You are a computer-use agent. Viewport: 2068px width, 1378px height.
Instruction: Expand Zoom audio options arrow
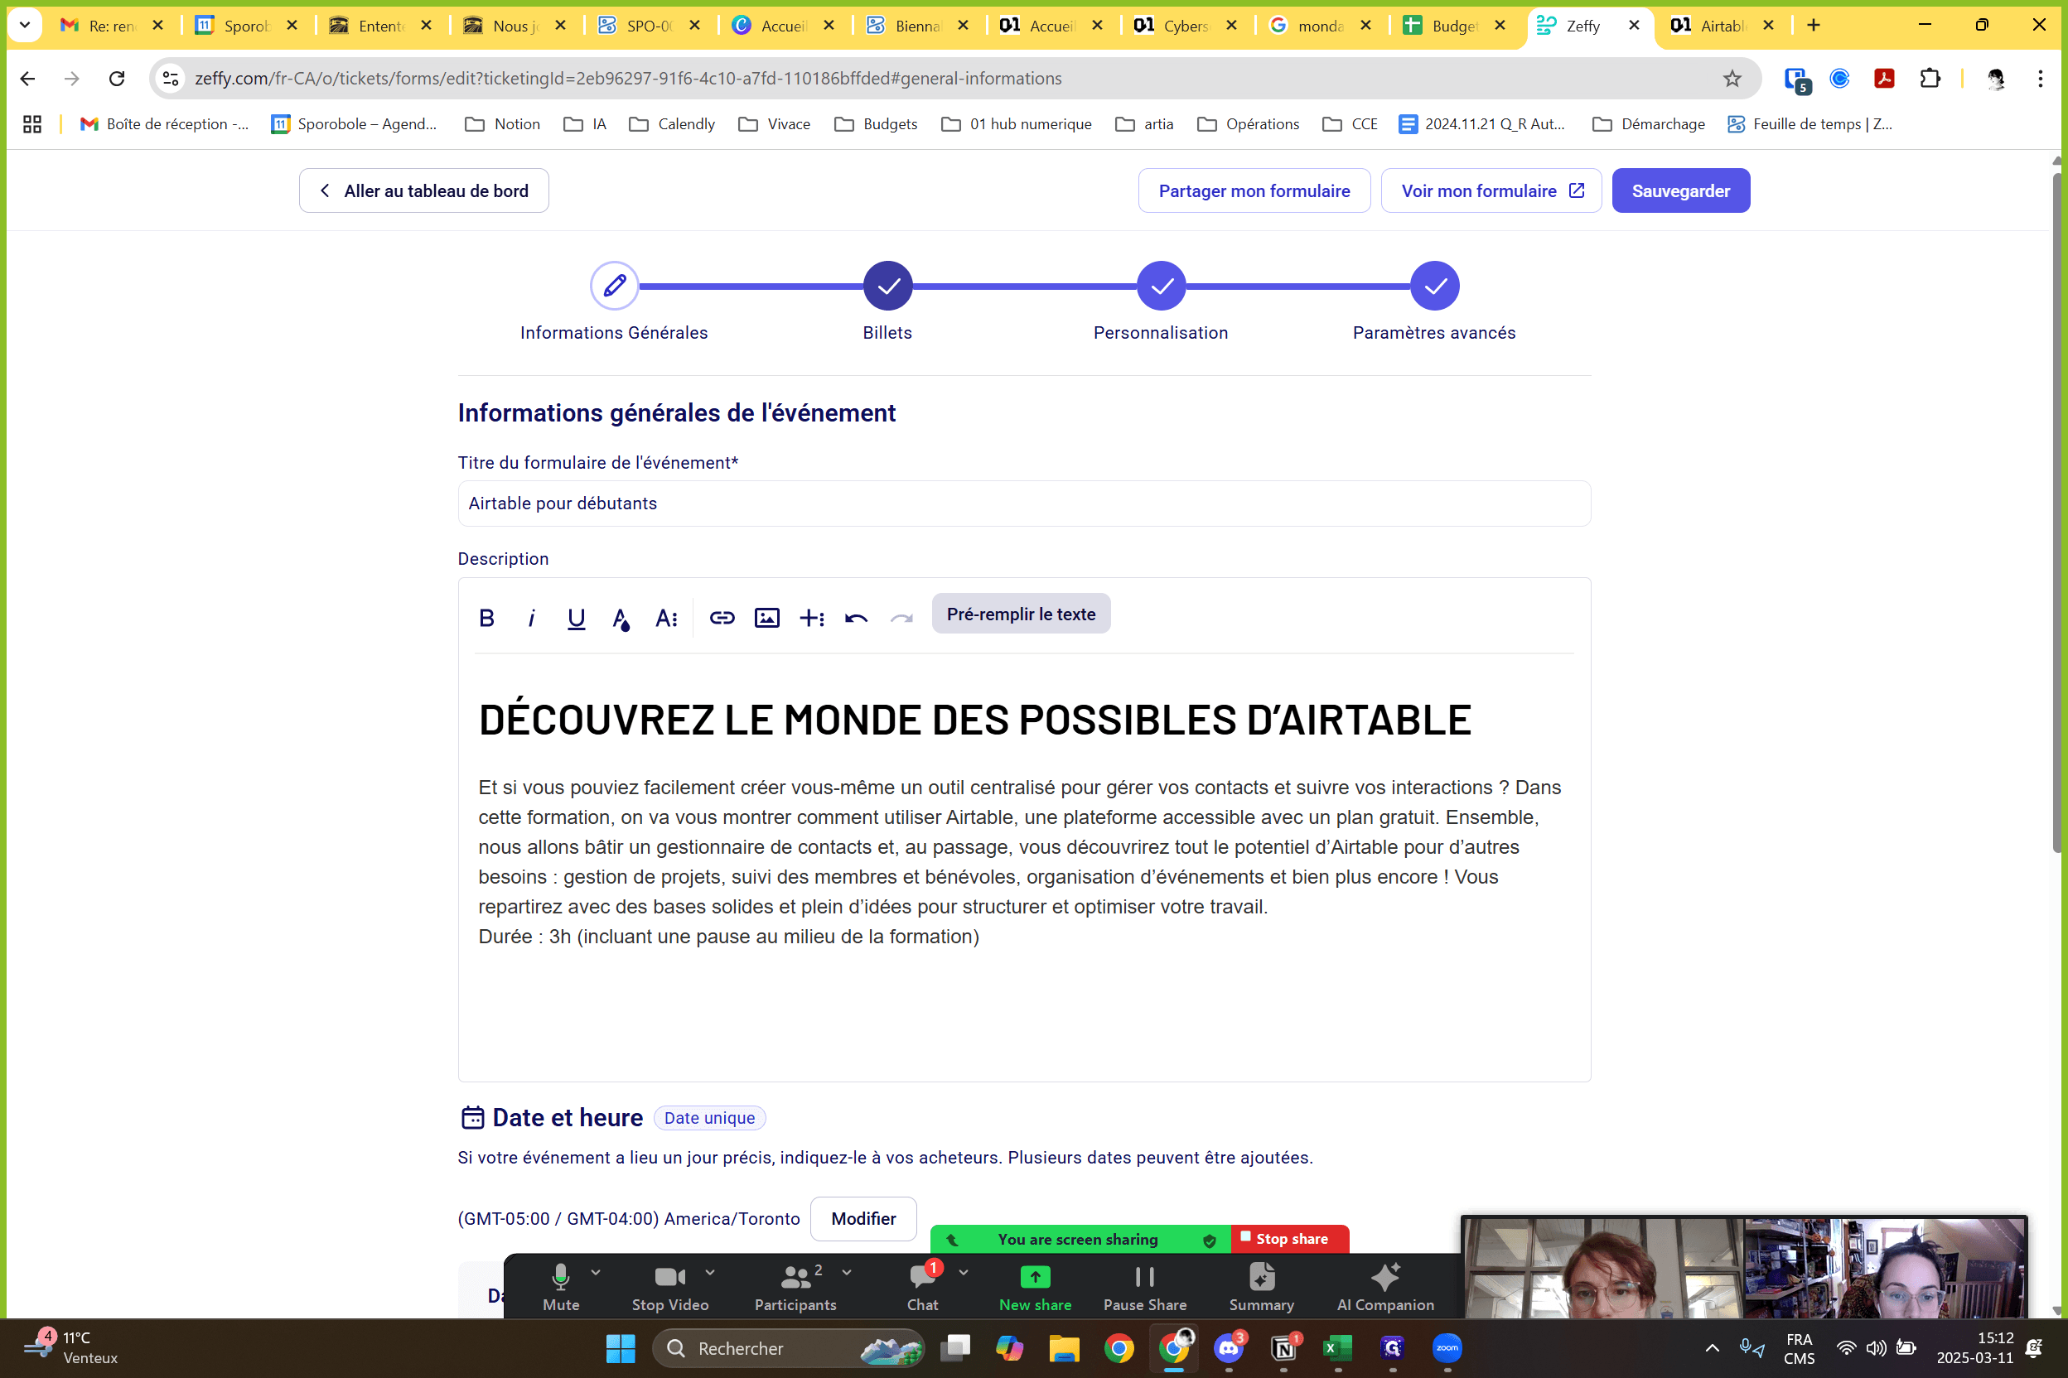coord(597,1272)
